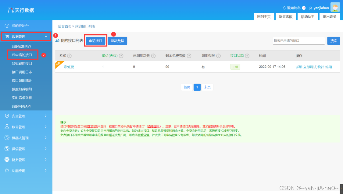This screenshot has width=343, height=194.
Task: Collapse the 数据管理 menu chevron
Action: (x=46, y=37)
